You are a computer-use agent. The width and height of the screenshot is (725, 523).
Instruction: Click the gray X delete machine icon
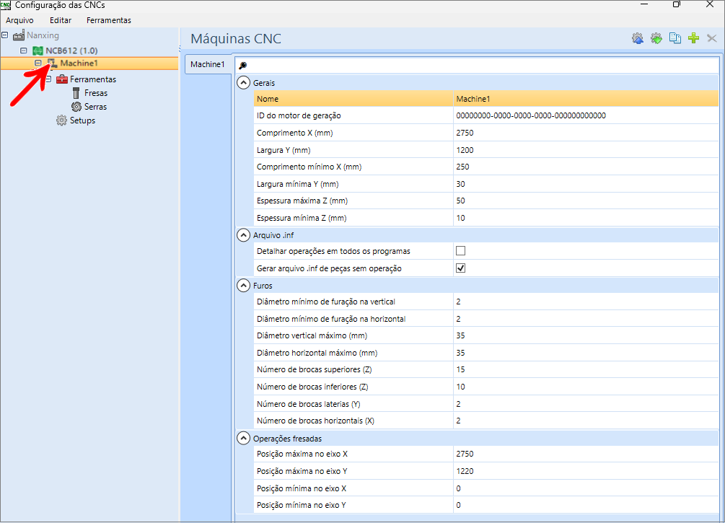pyautogui.click(x=712, y=38)
